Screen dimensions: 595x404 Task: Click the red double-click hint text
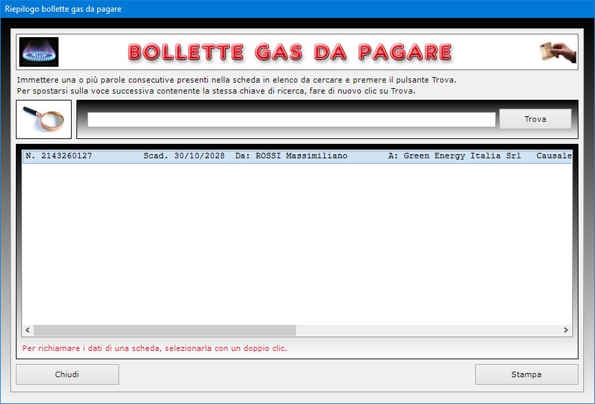(x=154, y=348)
